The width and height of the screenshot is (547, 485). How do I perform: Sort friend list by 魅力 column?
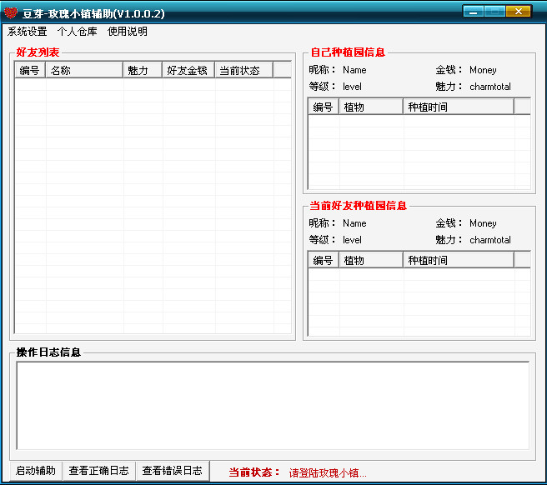click(143, 71)
